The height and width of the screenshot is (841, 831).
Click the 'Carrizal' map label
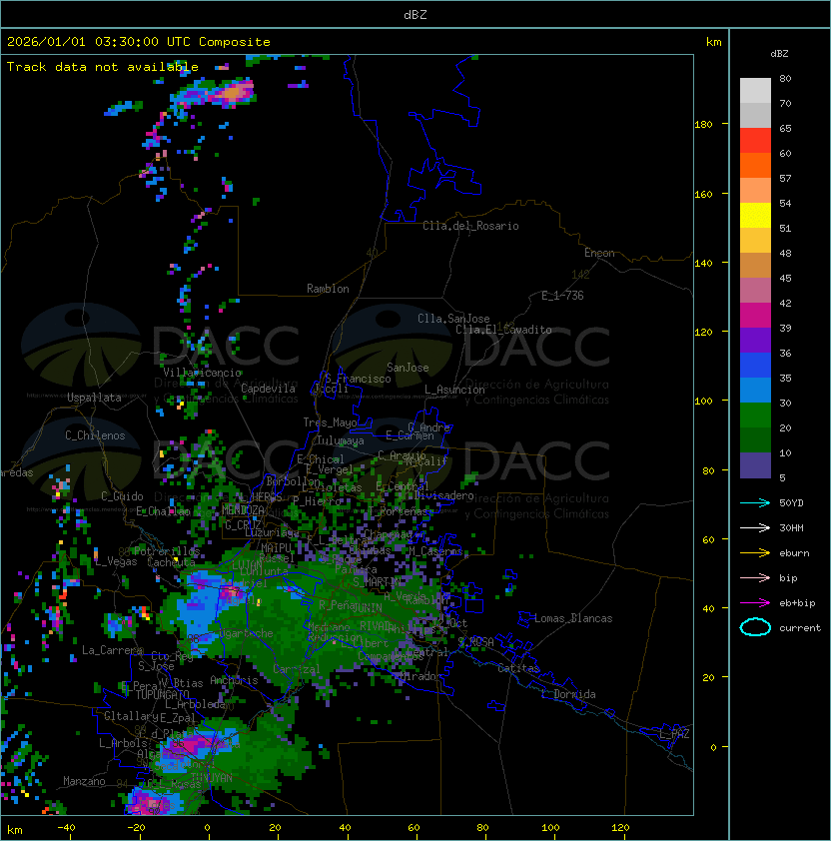(x=296, y=669)
